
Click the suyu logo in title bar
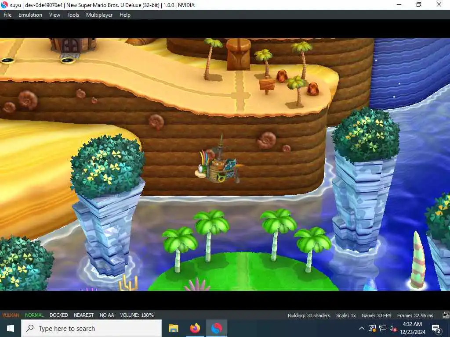click(x=4, y=5)
